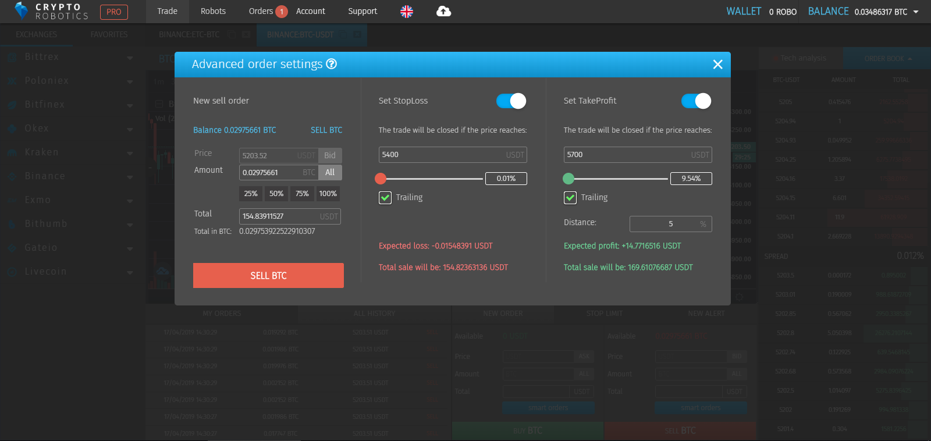Click the Bid price button

(x=330, y=155)
